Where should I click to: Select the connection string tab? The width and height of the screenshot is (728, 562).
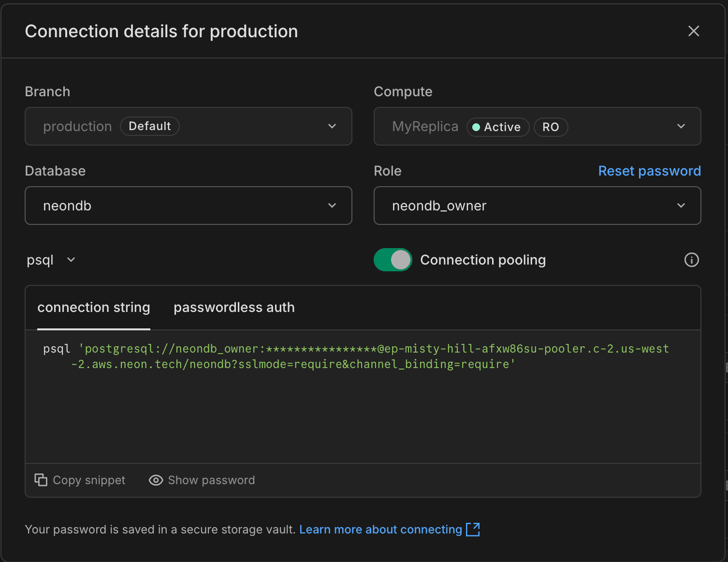click(x=94, y=307)
